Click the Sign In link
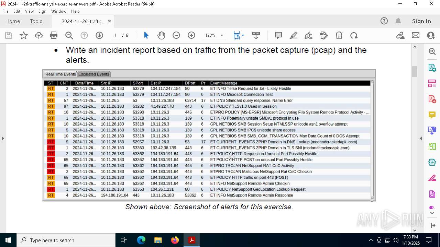Screen dimensions: 440x247 (421, 21)
